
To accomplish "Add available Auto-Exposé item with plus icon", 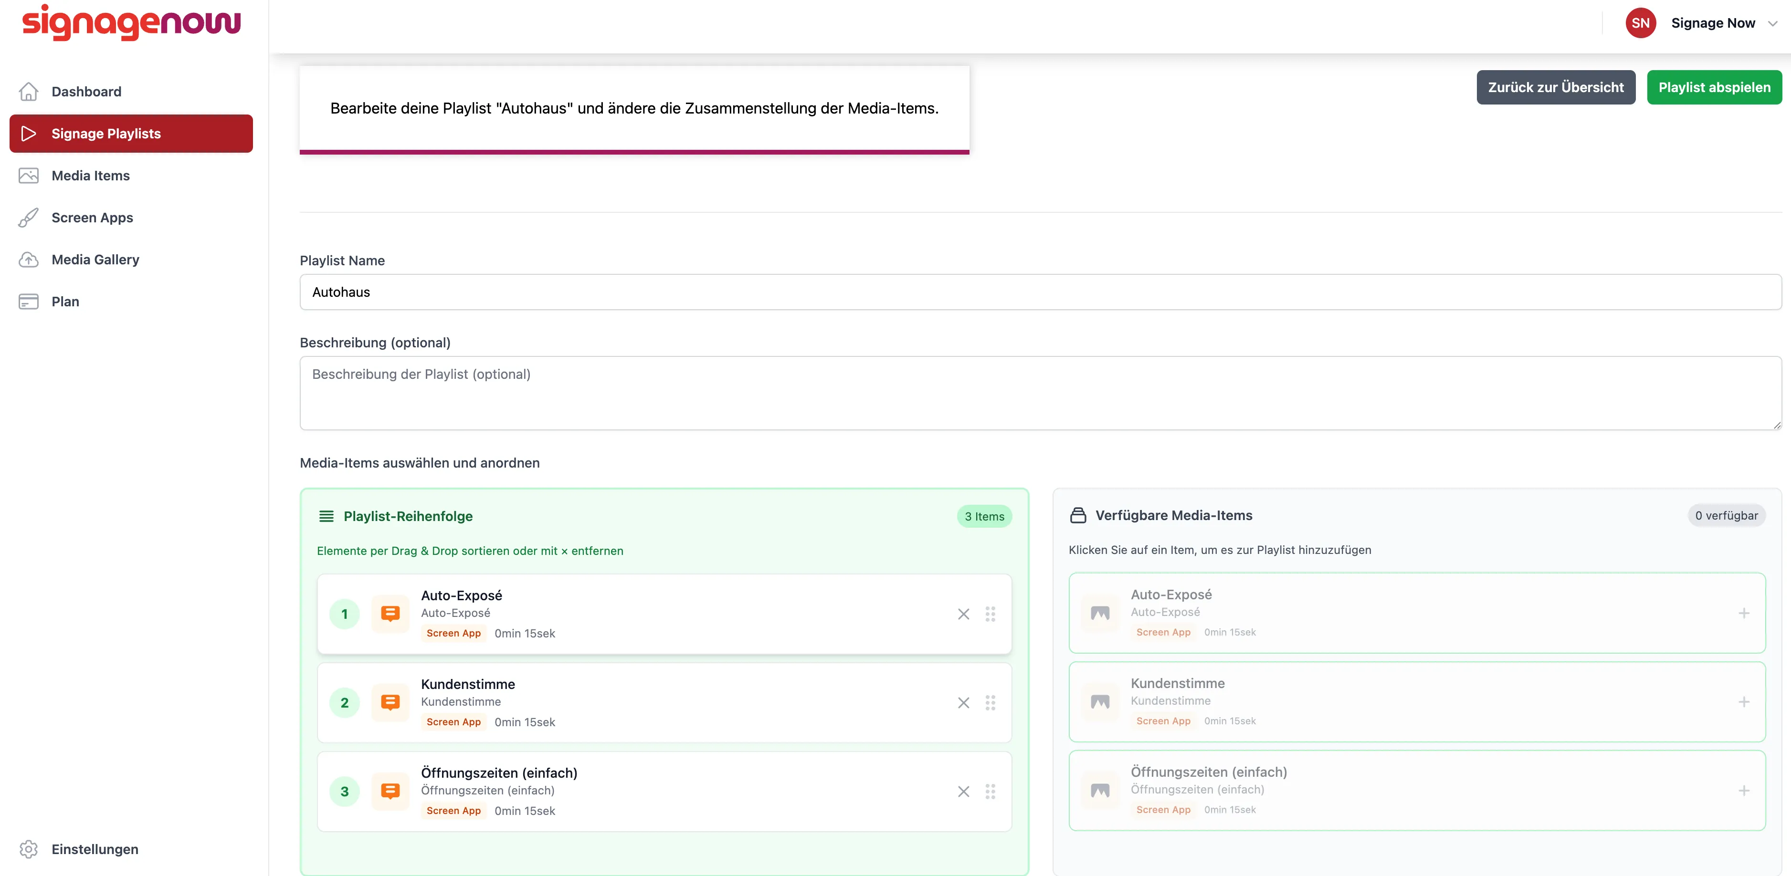I will [x=1744, y=614].
